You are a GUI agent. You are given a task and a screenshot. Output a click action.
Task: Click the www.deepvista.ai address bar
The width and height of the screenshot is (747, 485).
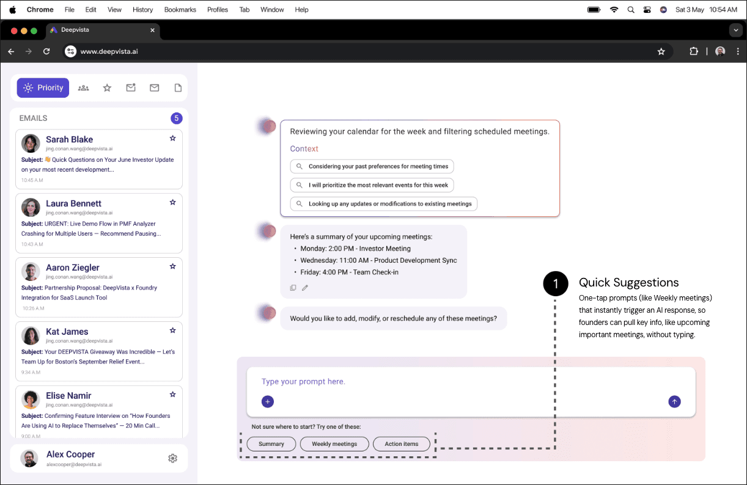(367, 52)
